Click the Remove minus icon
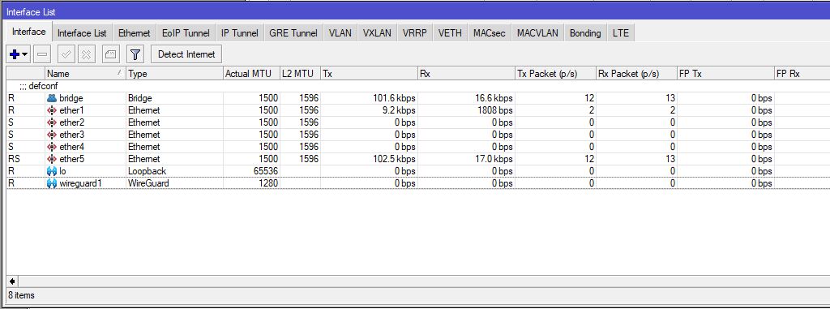The width and height of the screenshot is (830, 309). coord(42,54)
